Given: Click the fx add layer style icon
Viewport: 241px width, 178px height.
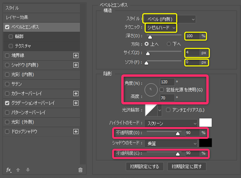Looking at the screenshot, I should (9, 170).
